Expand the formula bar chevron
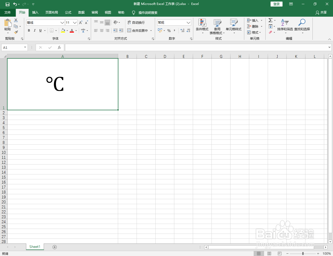 [x=330, y=47]
